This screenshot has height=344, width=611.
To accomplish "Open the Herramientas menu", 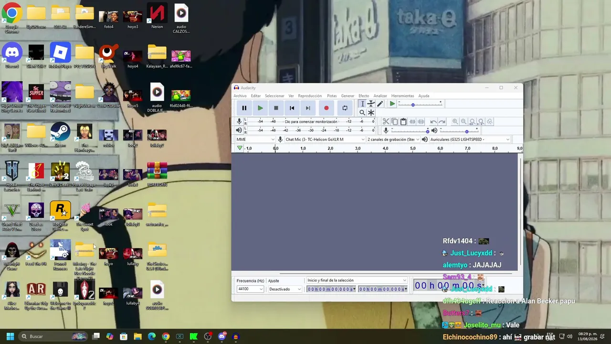I will click(x=403, y=96).
